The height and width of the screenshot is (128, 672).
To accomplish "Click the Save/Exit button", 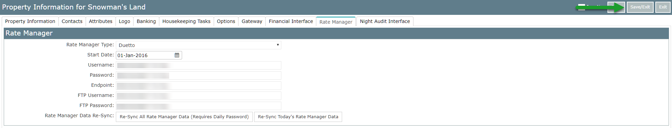I will pos(640,7).
